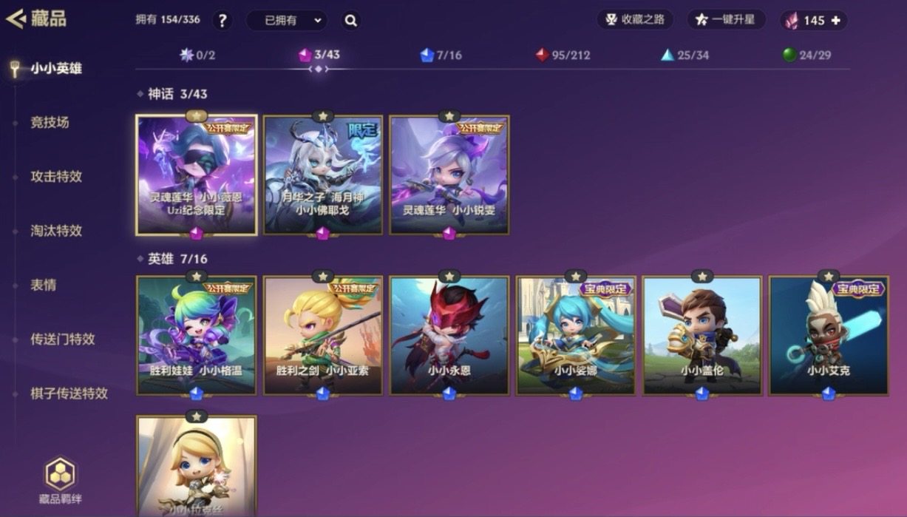Open the 竞技场 category in the sidebar
The height and width of the screenshot is (517, 907).
[50, 123]
